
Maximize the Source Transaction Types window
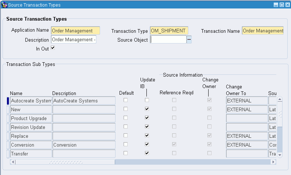pyautogui.click(x=282, y=5)
